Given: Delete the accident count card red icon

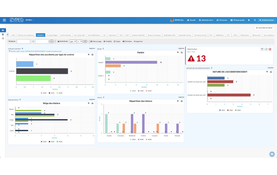Looking at the screenshot, I should click(x=270, y=49).
